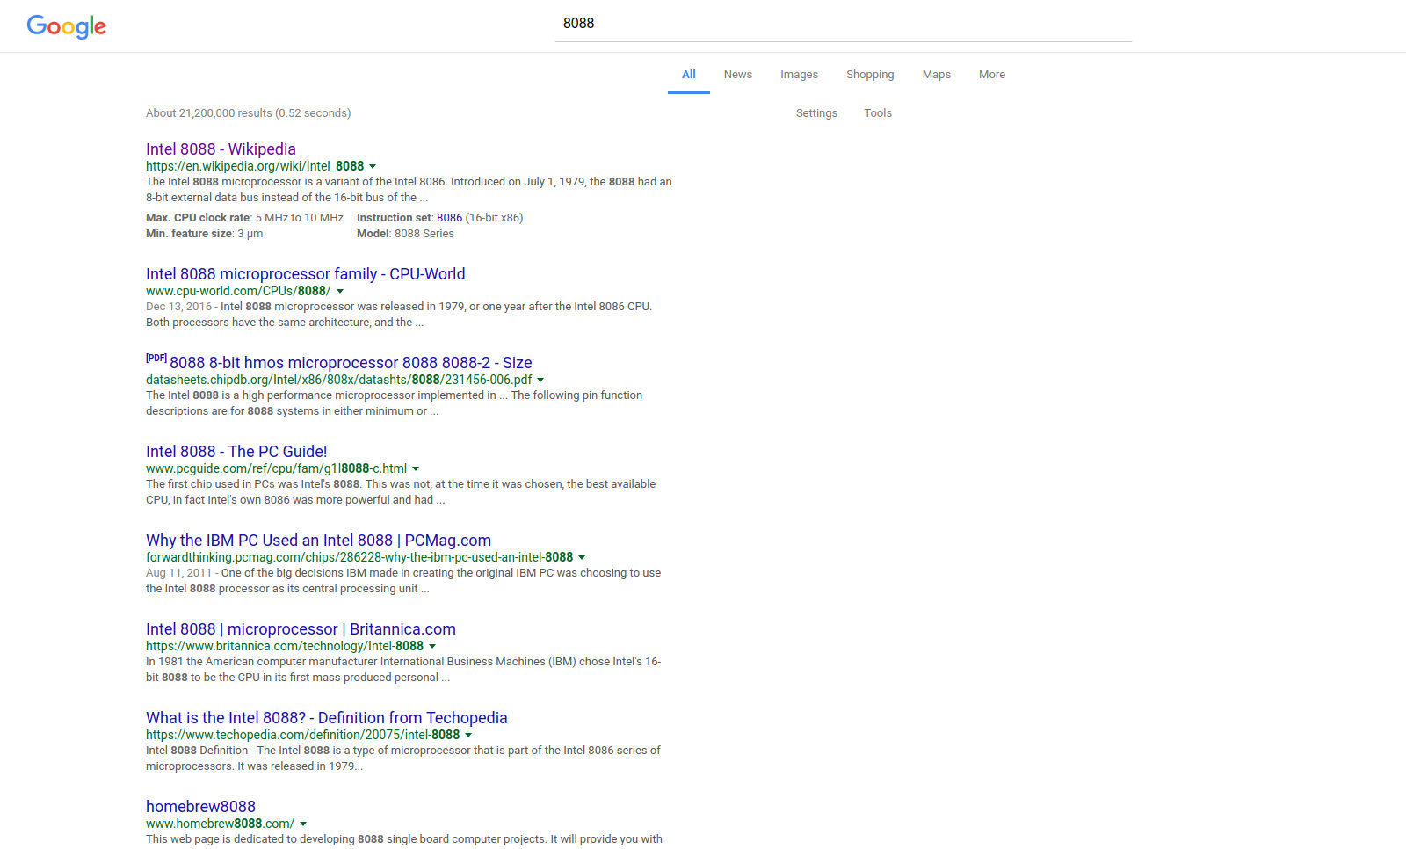Open the 8088 8-bit hmos microprocessor PDF result

(x=351, y=363)
